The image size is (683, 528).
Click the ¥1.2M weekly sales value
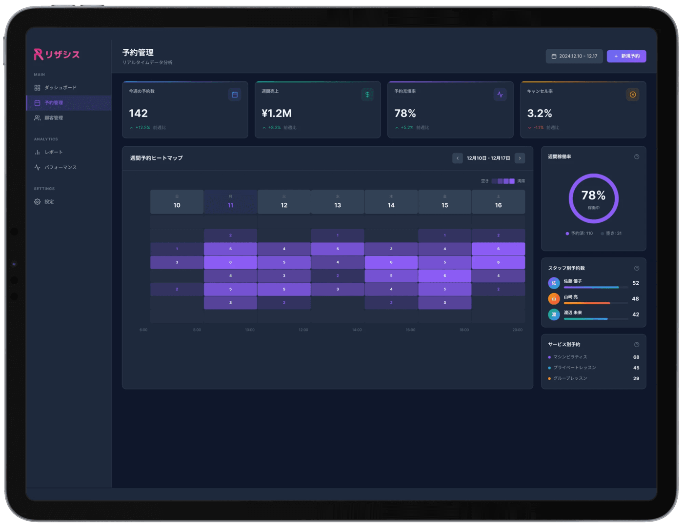[x=277, y=114]
